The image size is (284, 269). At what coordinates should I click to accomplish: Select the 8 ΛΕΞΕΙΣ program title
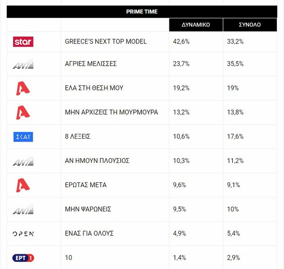(78, 136)
